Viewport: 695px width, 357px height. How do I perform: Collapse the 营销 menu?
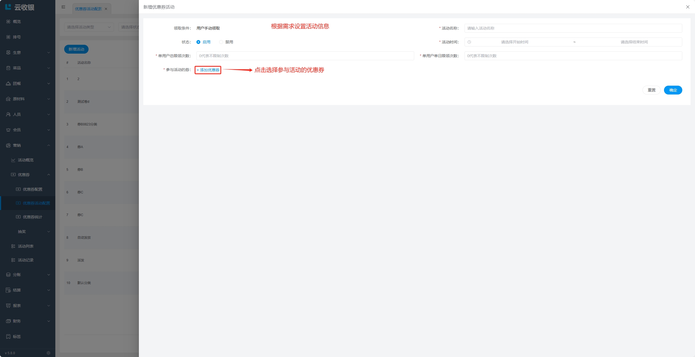[28, 145]
